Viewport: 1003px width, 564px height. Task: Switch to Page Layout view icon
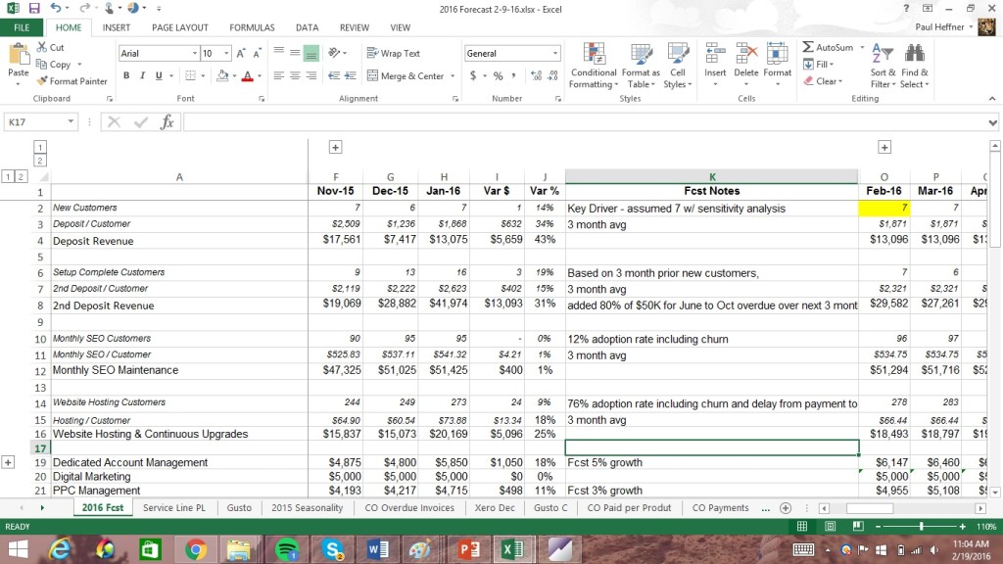[x=831, y=526]
